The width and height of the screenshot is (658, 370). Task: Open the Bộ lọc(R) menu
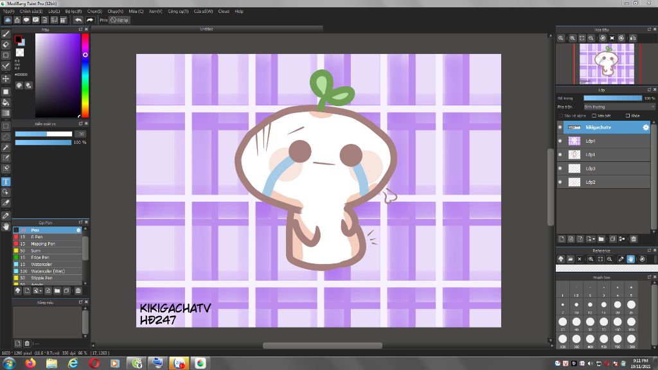coord(73,12)
